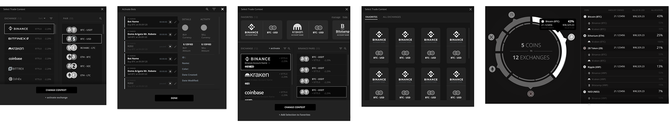Switch to the FAVORITES tab
Screen dimensions: 669x128
371,17
